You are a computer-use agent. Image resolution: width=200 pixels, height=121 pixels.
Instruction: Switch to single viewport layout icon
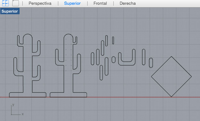(15, 3)
